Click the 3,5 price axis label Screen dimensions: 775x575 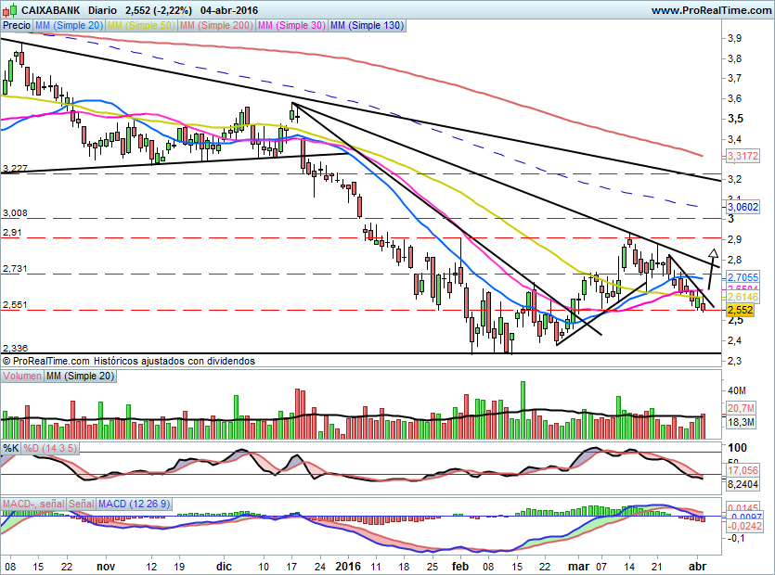coord(735,119)
